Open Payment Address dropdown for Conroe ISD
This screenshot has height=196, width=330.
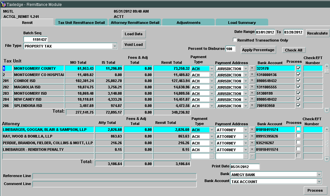[246, 81]
